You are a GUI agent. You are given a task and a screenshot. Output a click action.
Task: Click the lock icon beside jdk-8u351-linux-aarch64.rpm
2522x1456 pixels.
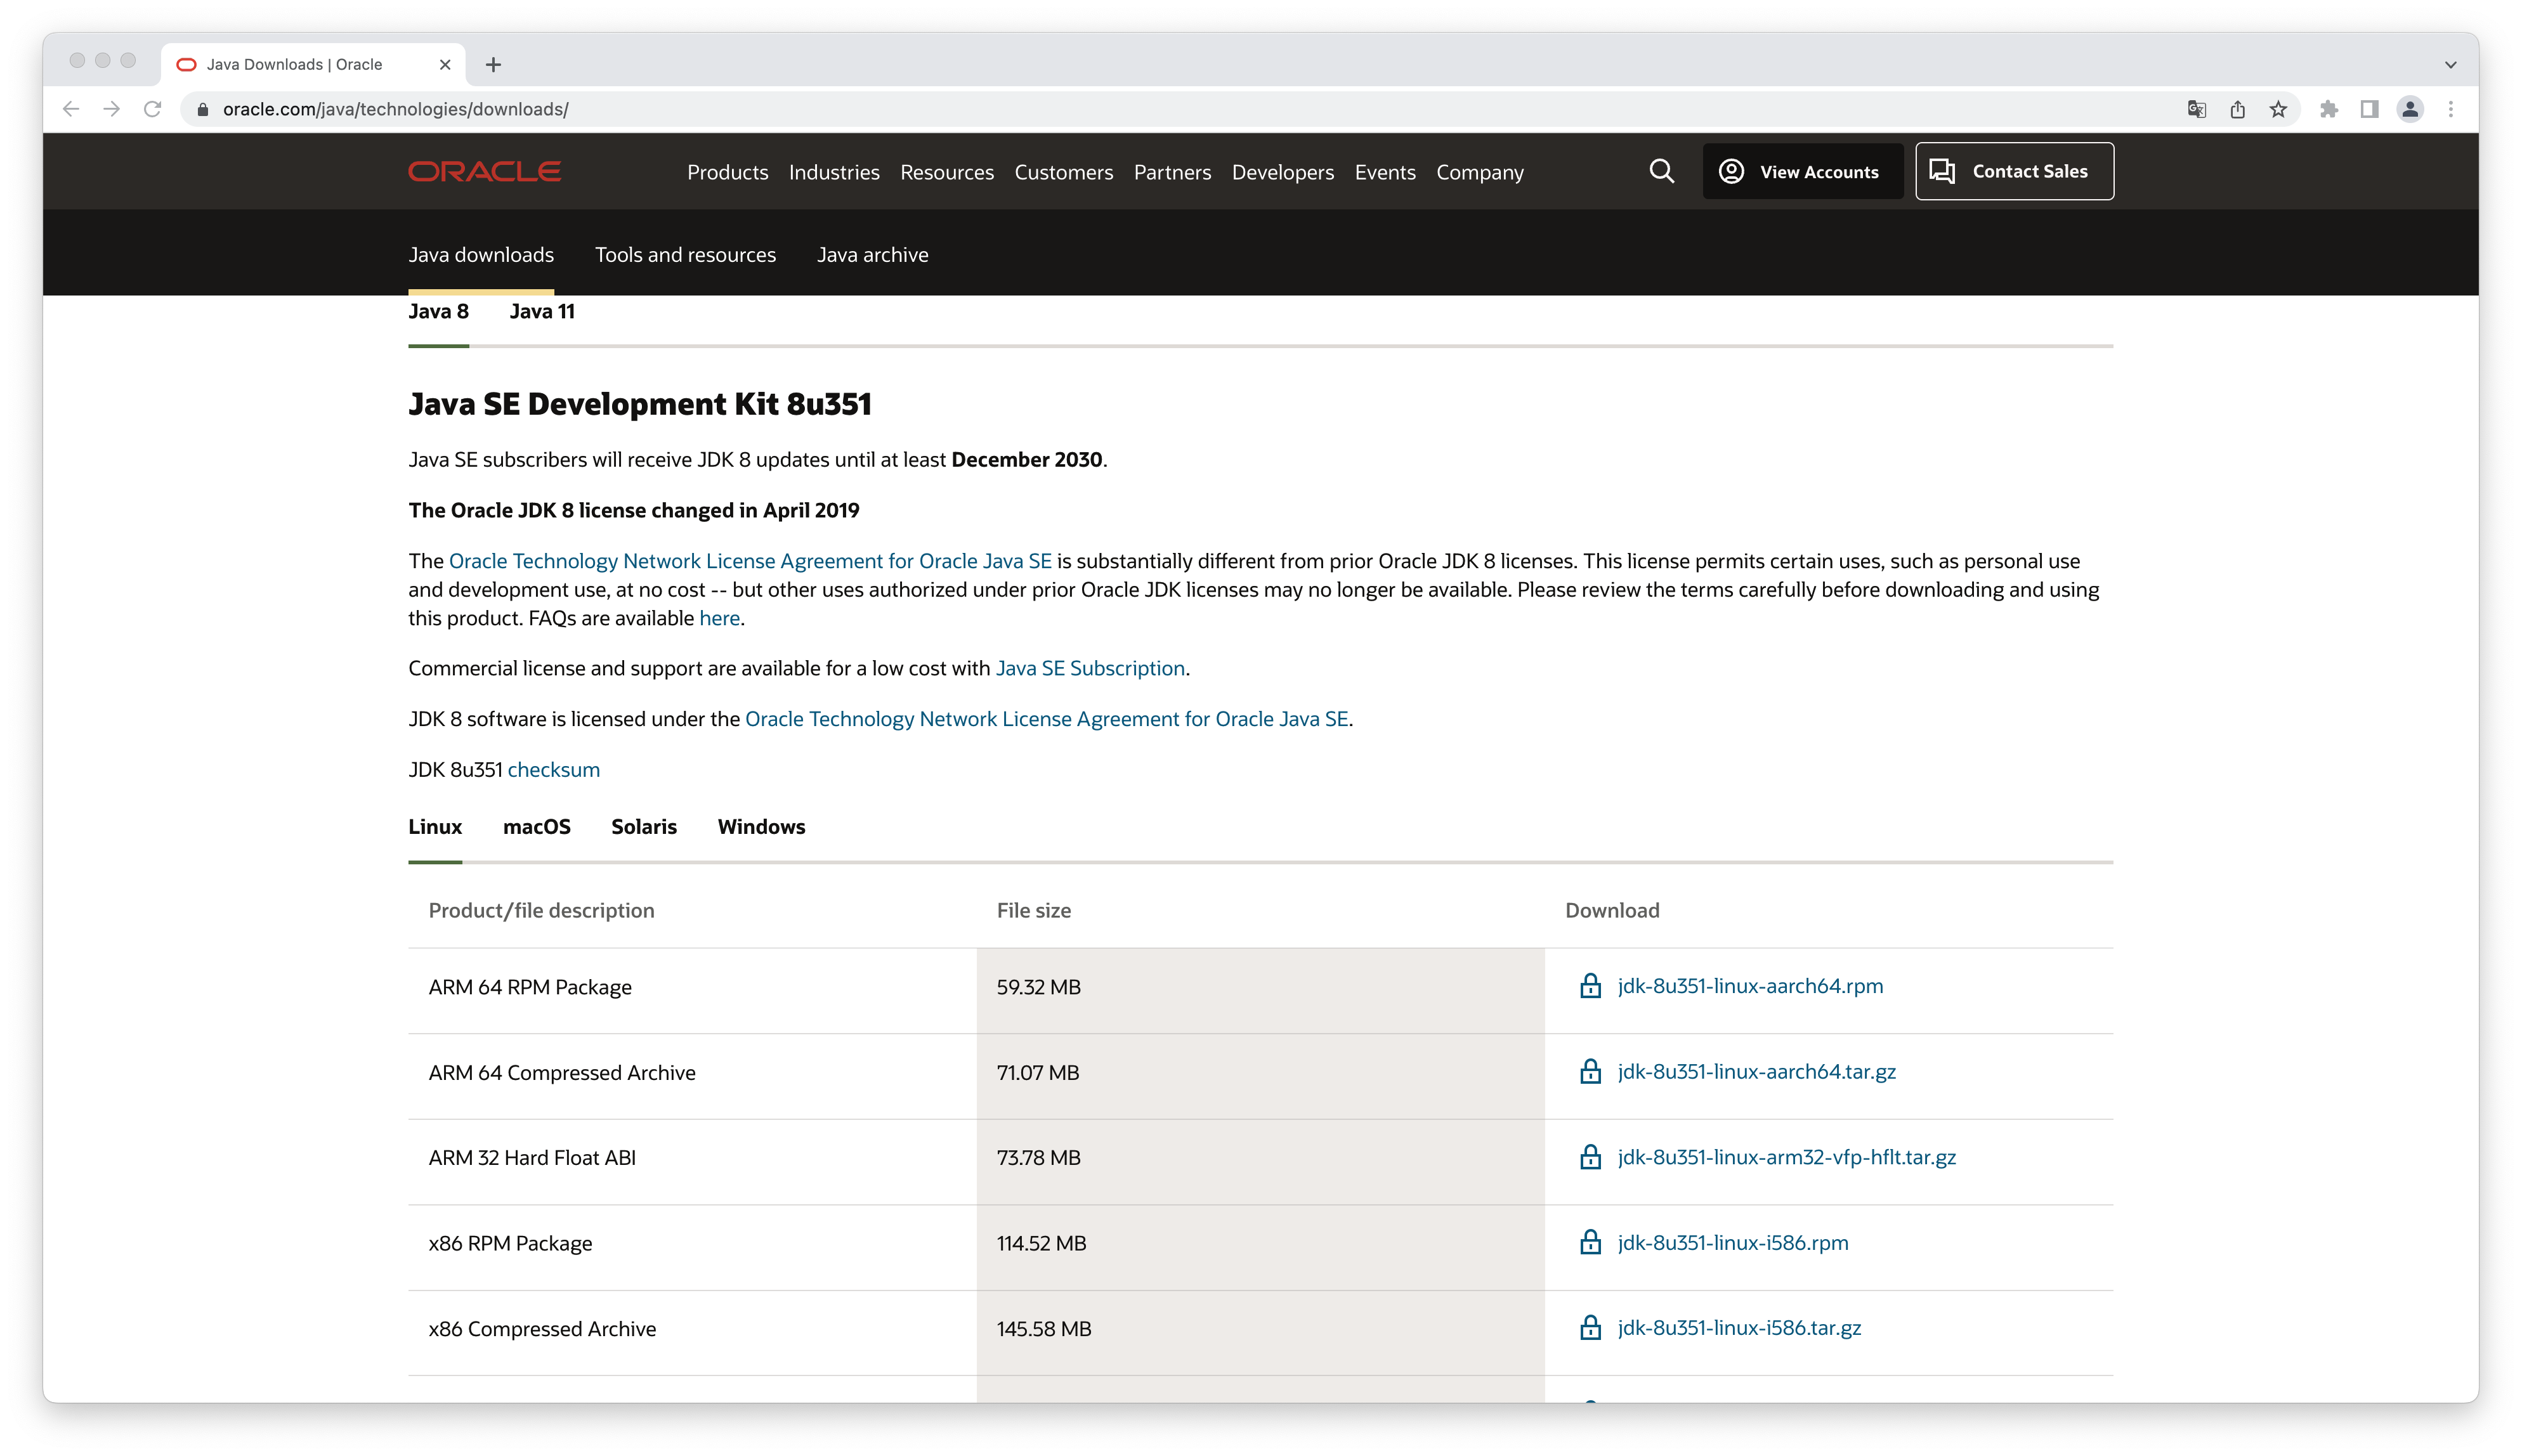(1590, 986)
